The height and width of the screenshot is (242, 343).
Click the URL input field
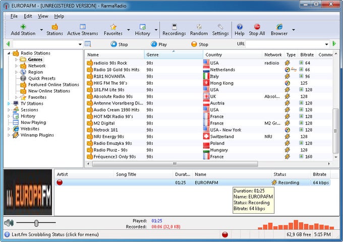click(285, 44)
